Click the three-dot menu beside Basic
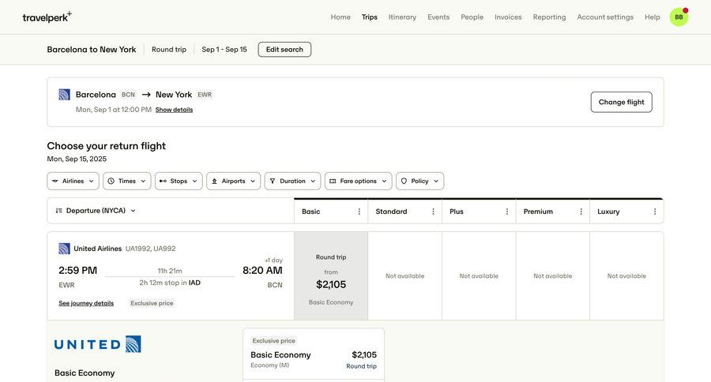The image size is (711, 382). 359,212
